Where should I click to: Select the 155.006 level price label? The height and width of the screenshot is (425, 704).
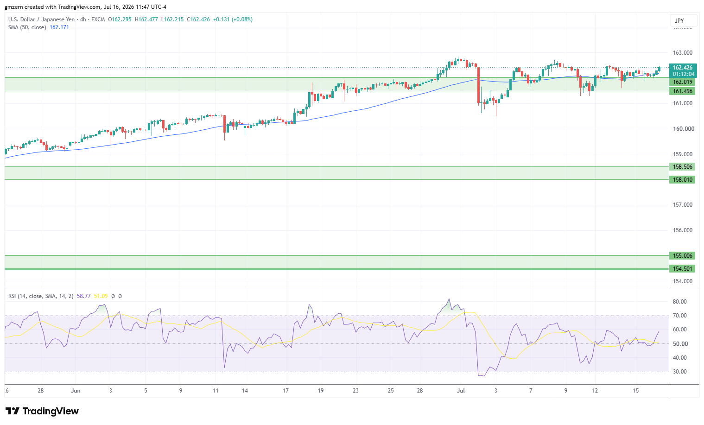point(682,256)
